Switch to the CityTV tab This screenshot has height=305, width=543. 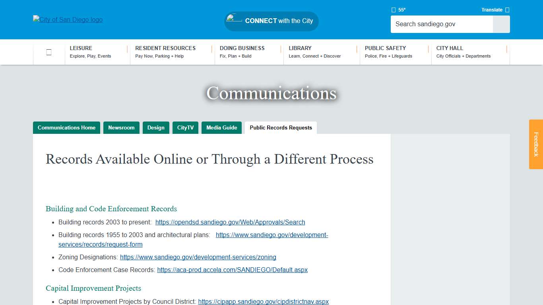coord(185,127)
